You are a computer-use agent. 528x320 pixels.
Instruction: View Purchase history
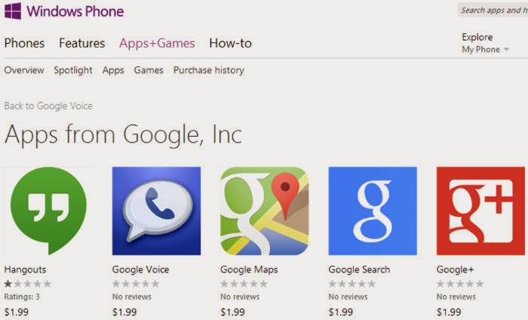point(209,70)
